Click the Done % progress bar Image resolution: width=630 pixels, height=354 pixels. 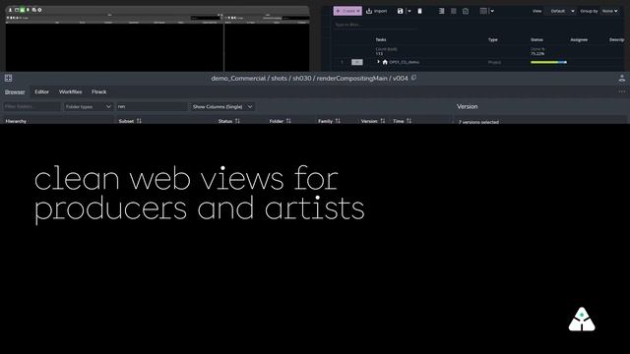pyautogui.click(x=548, y=62)
